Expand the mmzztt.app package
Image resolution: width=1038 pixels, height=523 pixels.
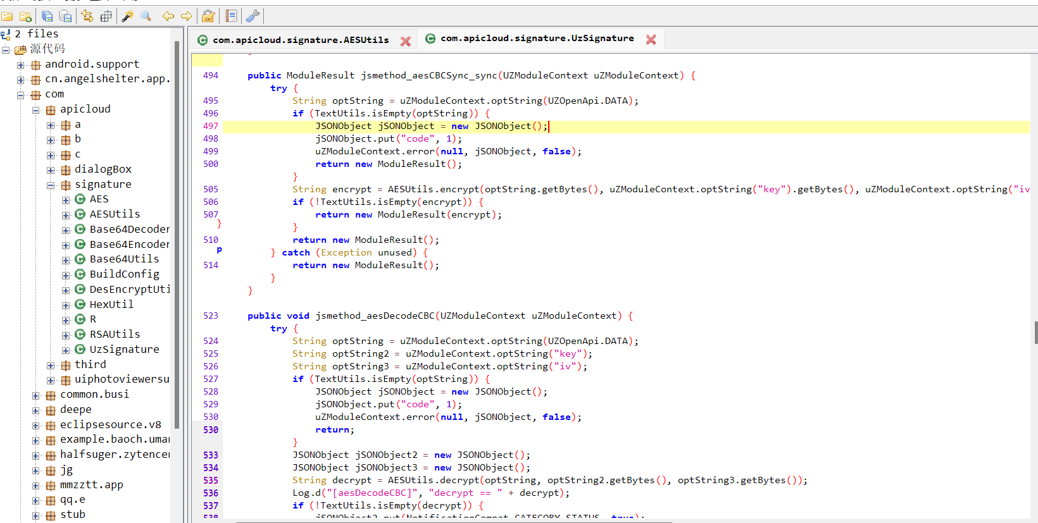[x=36, y=486]
